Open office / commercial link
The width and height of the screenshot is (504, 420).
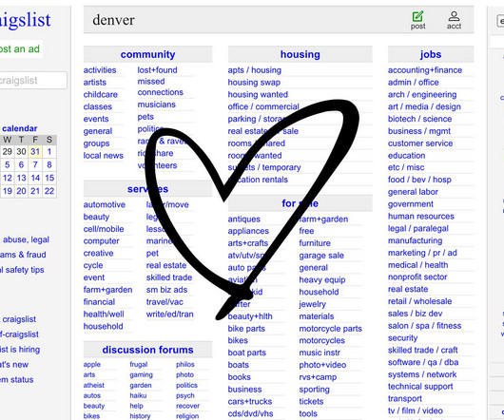tap(263, 106)
